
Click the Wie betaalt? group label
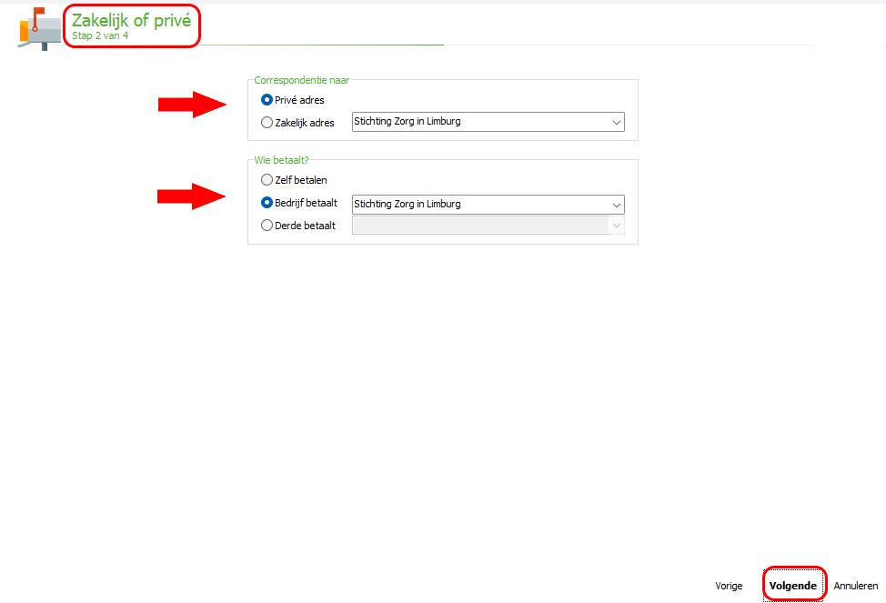pos(281,160)
